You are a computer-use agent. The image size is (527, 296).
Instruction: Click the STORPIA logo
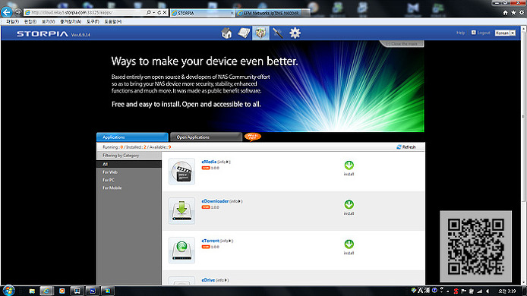pyautogui.click(x=43, y=34)
